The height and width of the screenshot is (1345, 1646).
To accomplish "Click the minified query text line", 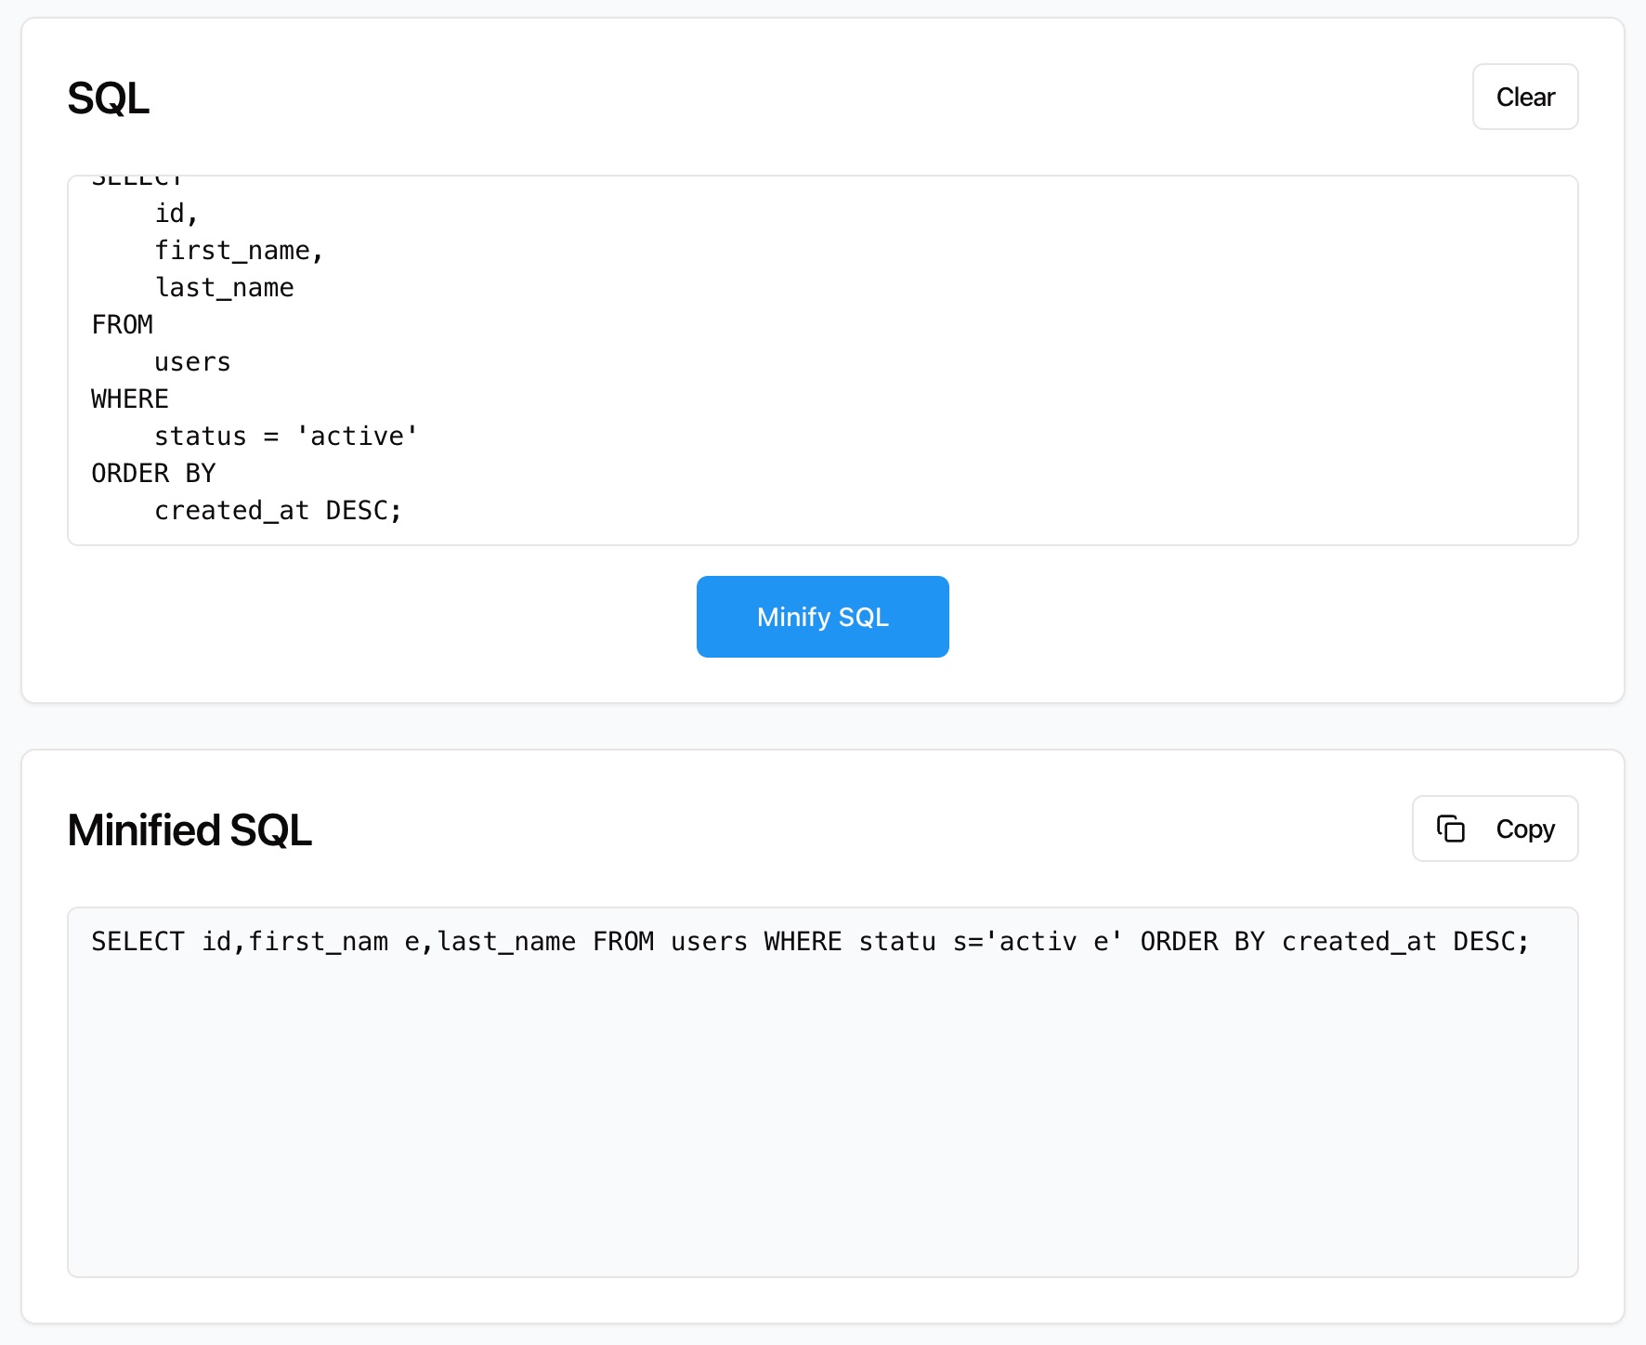I will click(808, 941).
